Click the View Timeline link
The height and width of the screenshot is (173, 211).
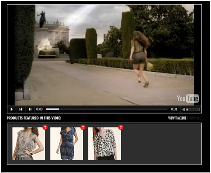pyautogui.click(x=177, y=118)
